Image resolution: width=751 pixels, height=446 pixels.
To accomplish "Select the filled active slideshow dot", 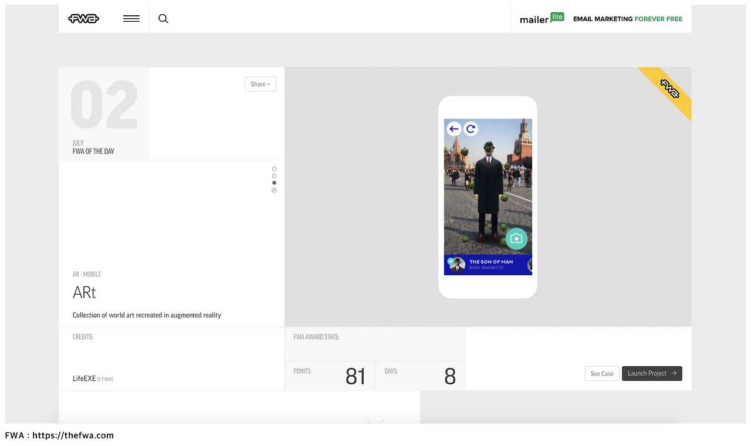I will click(274, 183).
